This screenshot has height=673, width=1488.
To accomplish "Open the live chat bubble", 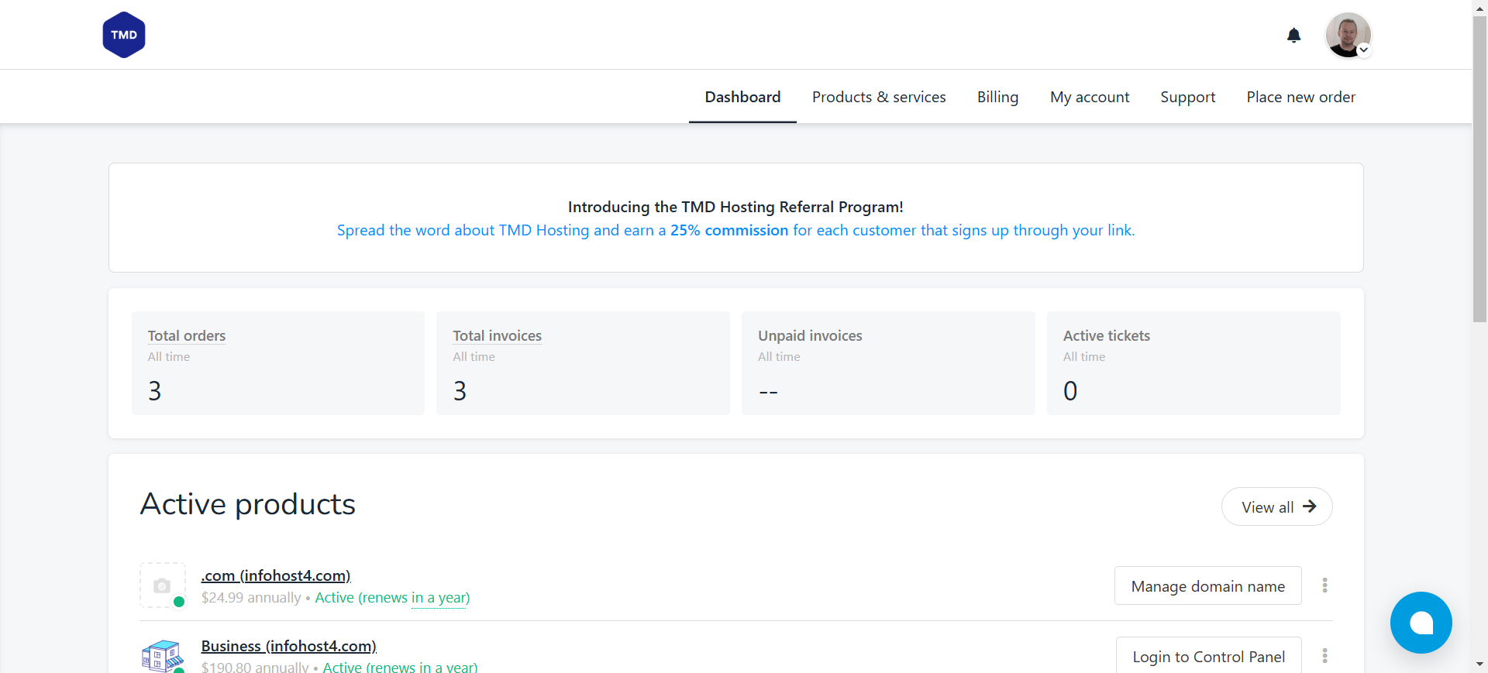I will [x=1421, y=623].
